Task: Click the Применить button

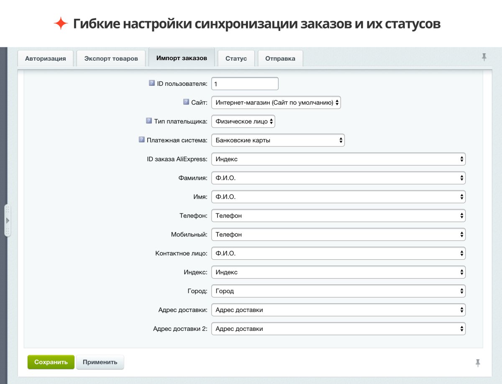Action: click(100, 362)
